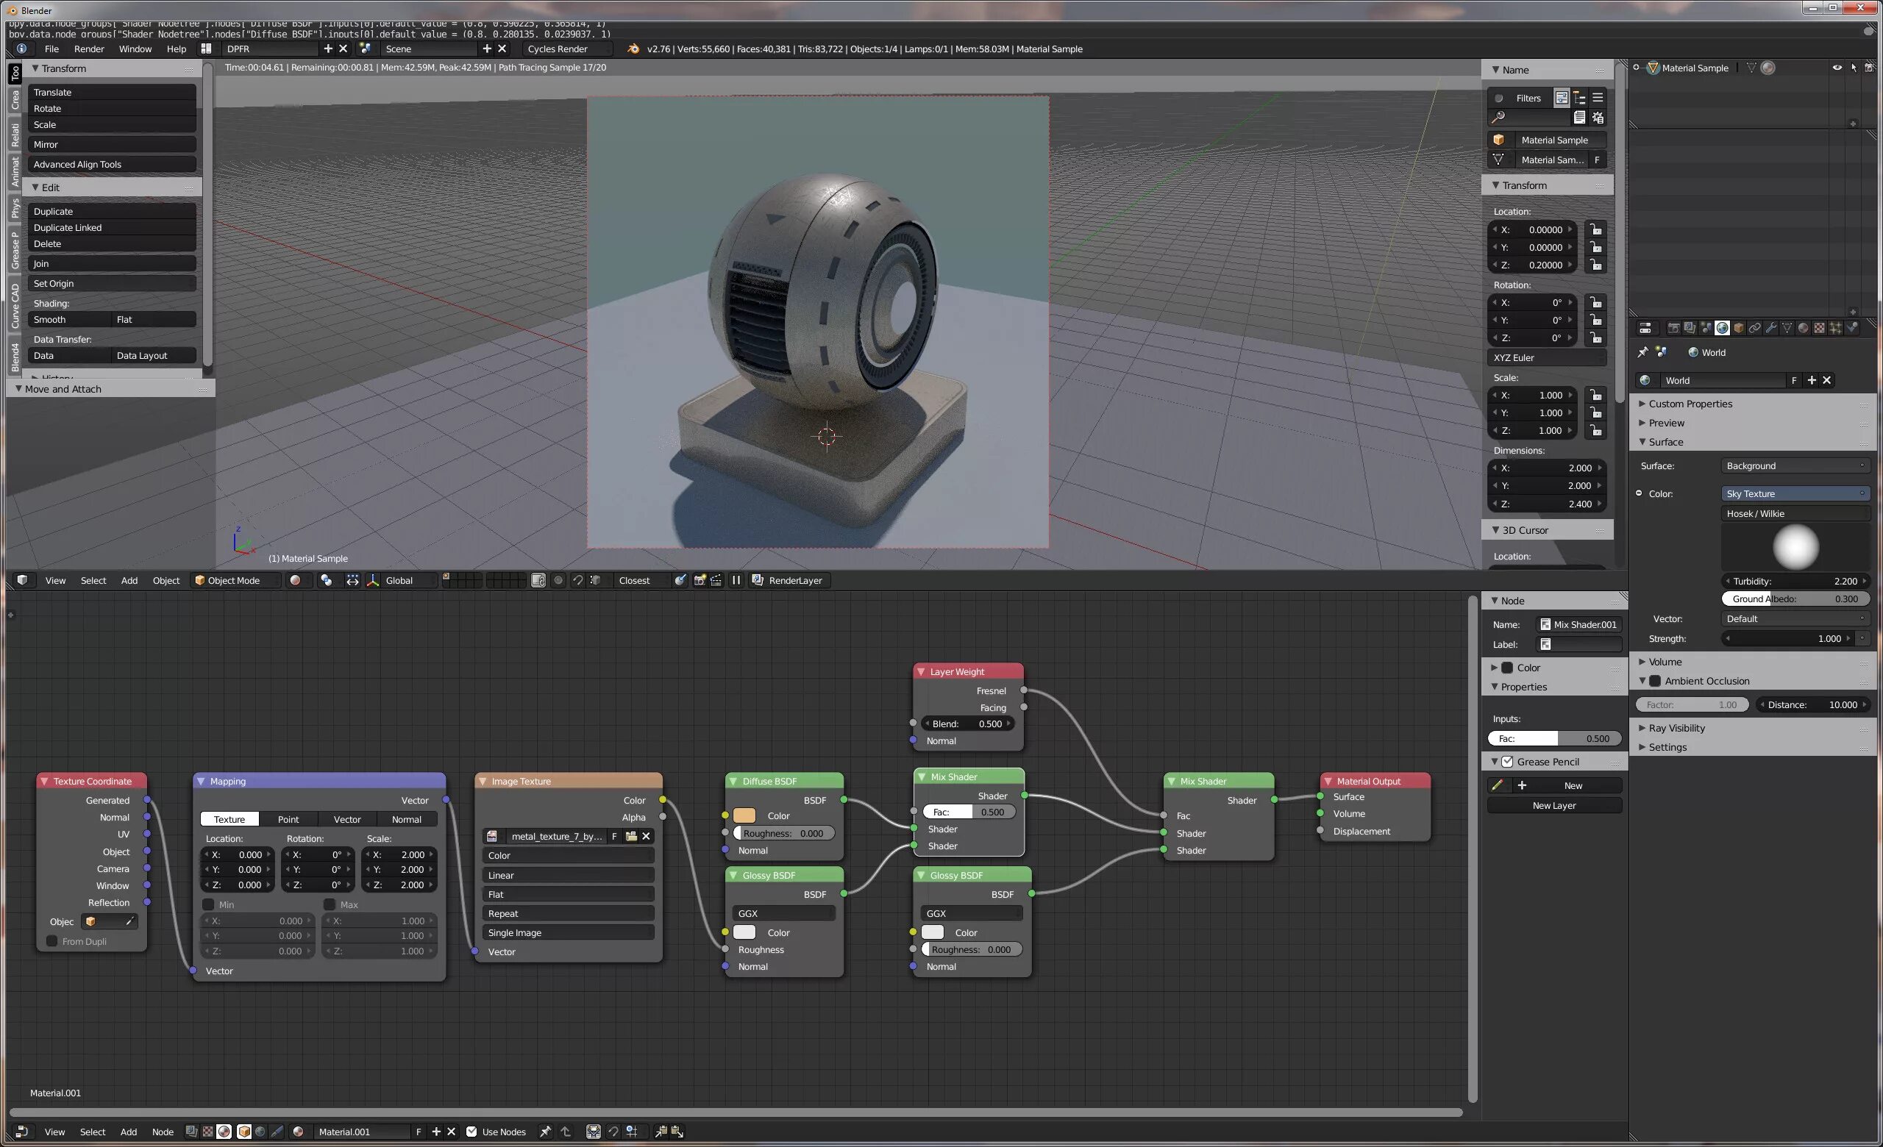
Task: Open Node menu in node editor
Action: point(163,1132)
